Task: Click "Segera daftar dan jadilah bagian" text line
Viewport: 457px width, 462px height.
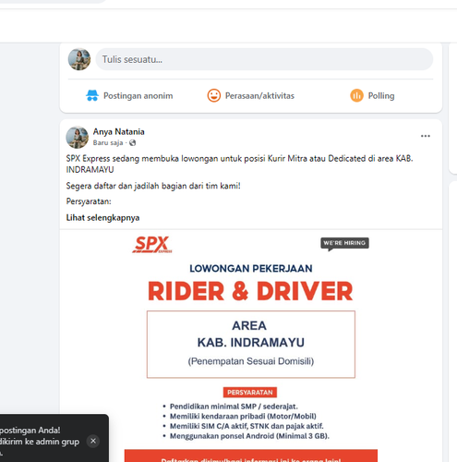Action: pos(153,186)
